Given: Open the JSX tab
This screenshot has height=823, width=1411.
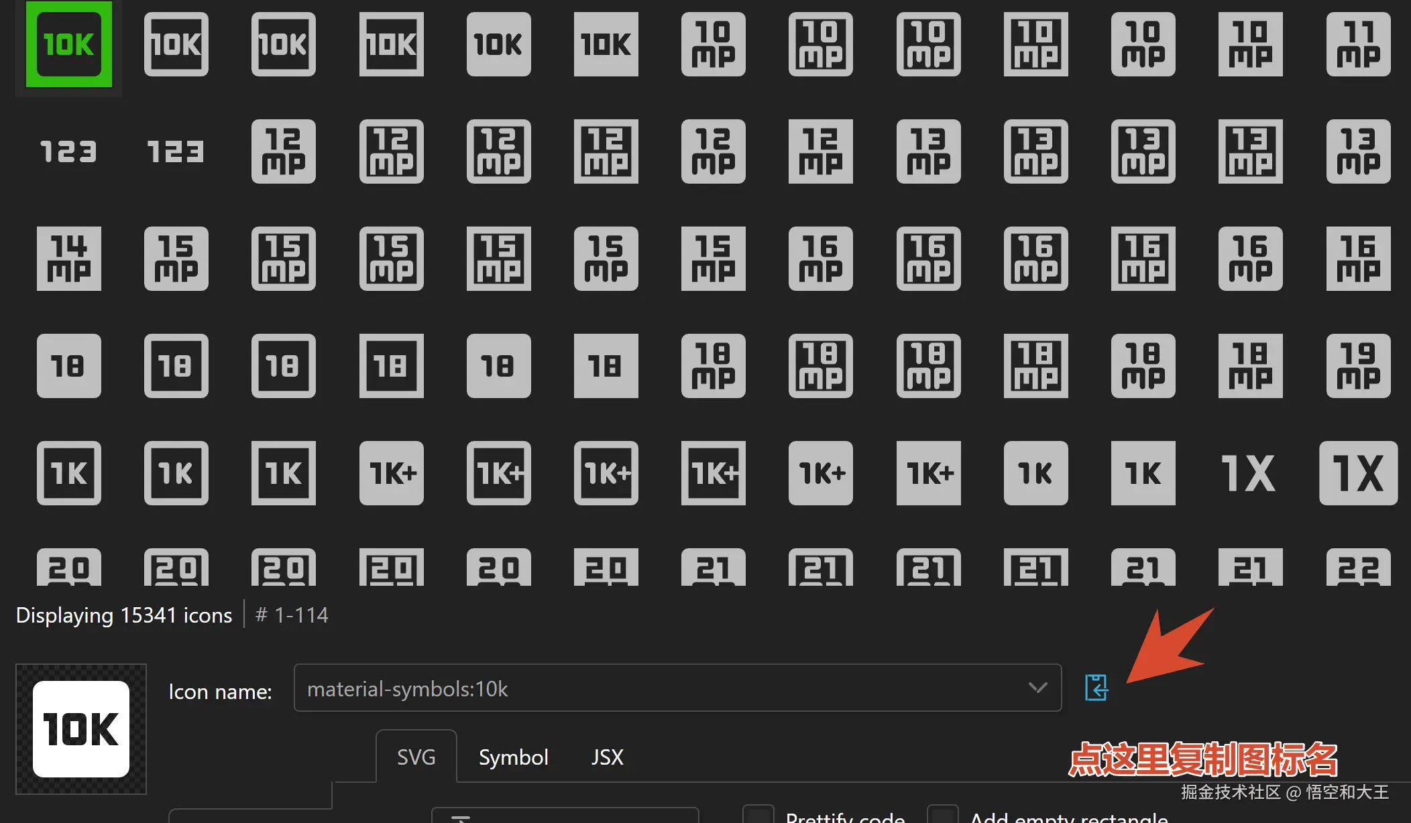Looking at the screenshot, I should [607, 757].
